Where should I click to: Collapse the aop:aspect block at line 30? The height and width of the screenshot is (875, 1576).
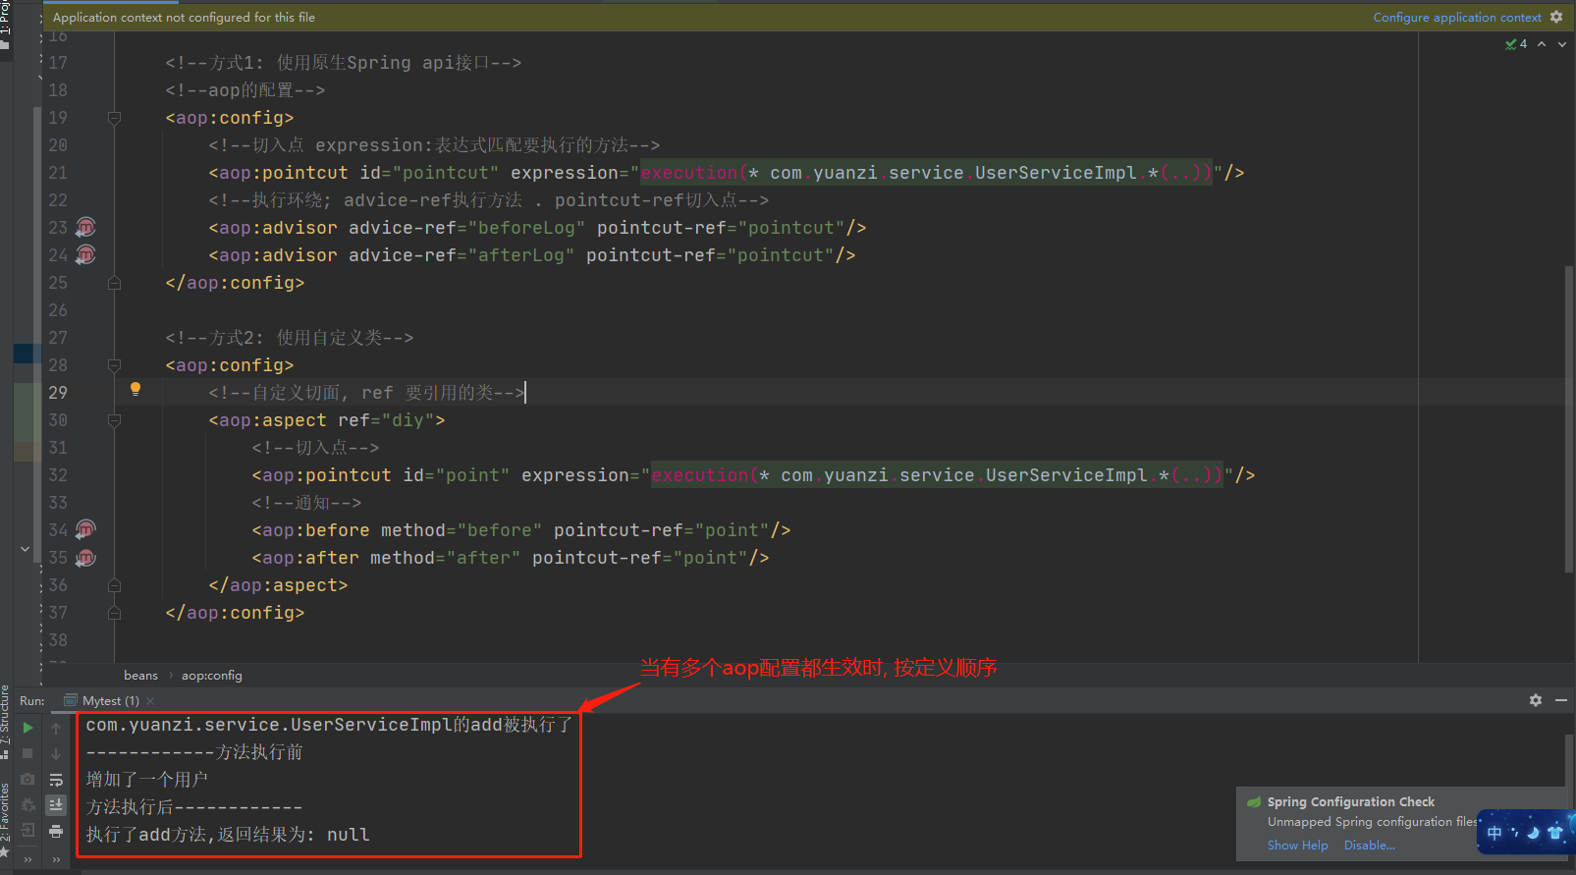coord(114,420)
